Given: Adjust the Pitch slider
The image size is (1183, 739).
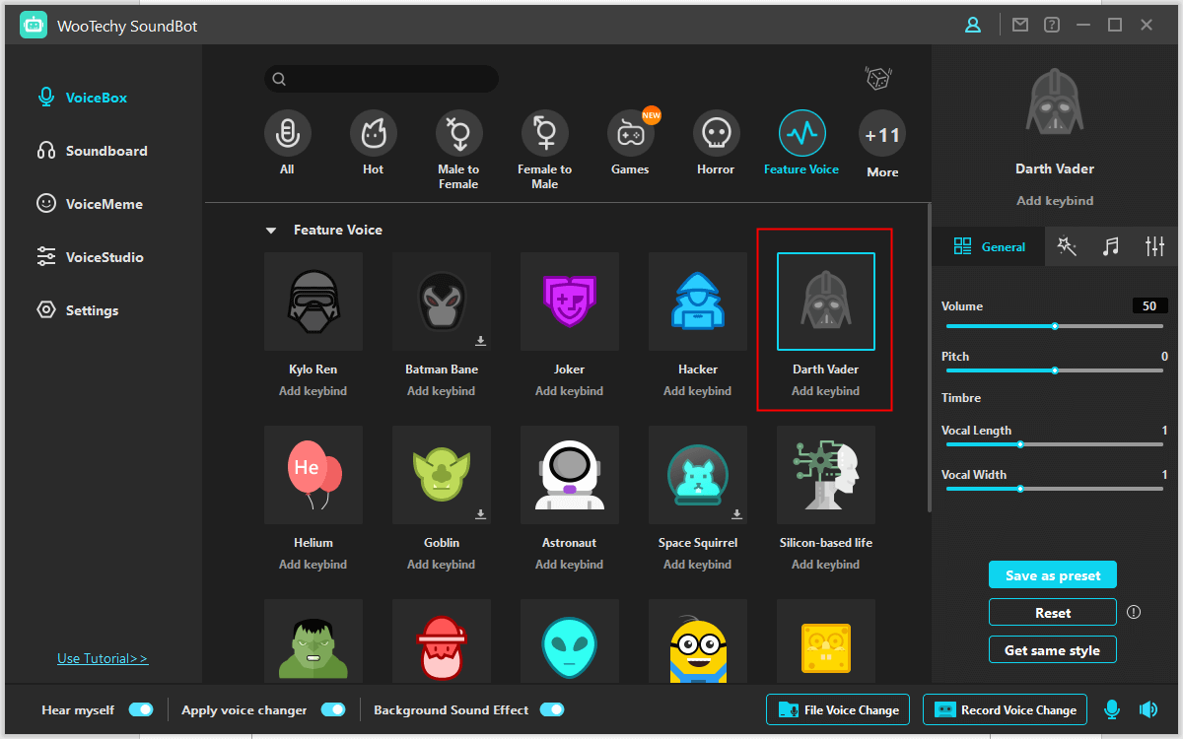Looking at the screenshot, I should point(1055,370).
